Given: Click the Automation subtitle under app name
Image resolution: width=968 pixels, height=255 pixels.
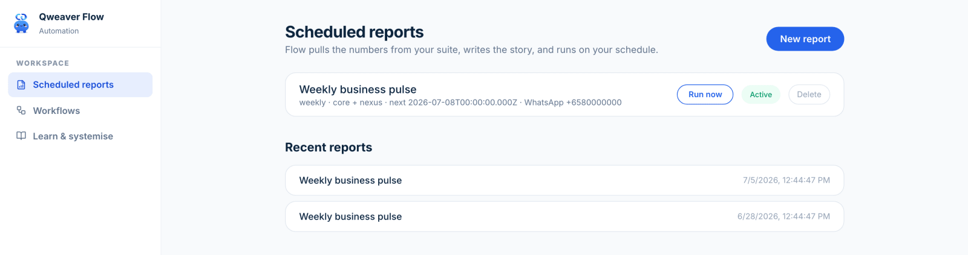Looking at the screenshot, I should pos(59,31).
